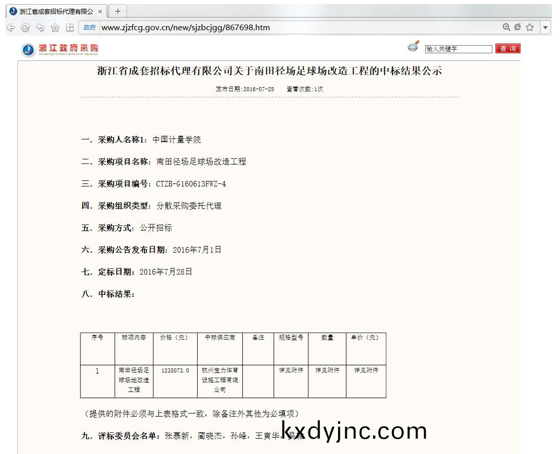Click the 杭州宝力体育设施工程有限公司 supplier cell

(x=220, y=380)
